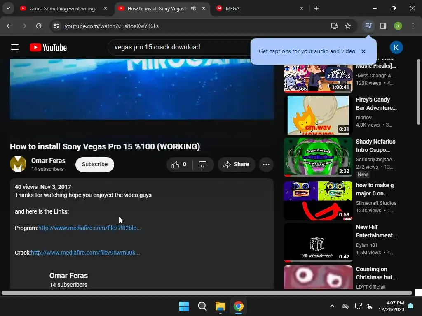
Task: Install app icon in address bar
Action: coord(334,26)
